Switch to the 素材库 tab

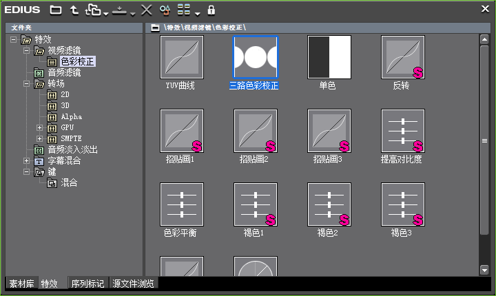tap(21, 284)
